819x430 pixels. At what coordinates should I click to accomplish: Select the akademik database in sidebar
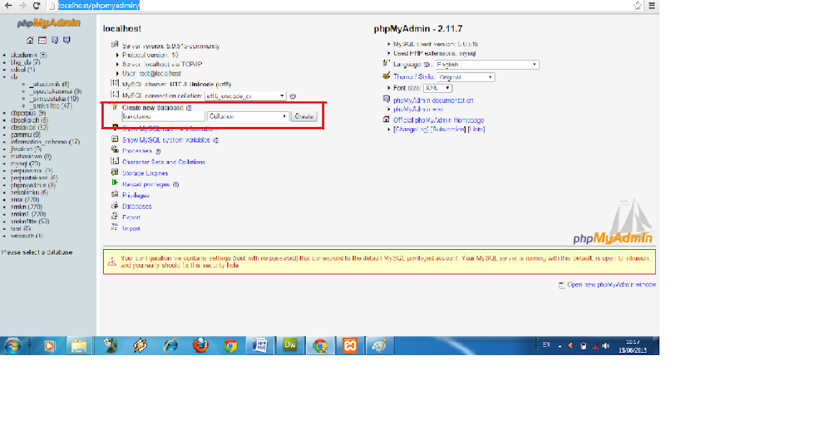tap(29, 55)
